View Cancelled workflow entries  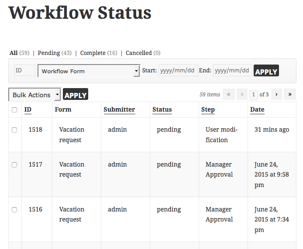coord(138,53)
